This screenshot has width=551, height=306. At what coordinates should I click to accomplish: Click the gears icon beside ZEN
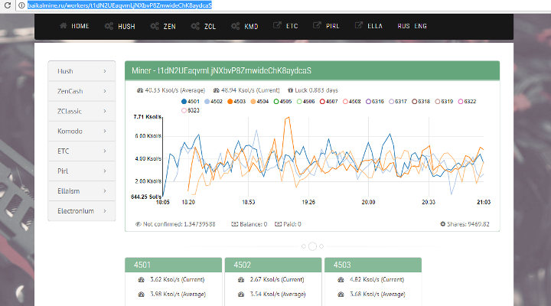(155, 26)
